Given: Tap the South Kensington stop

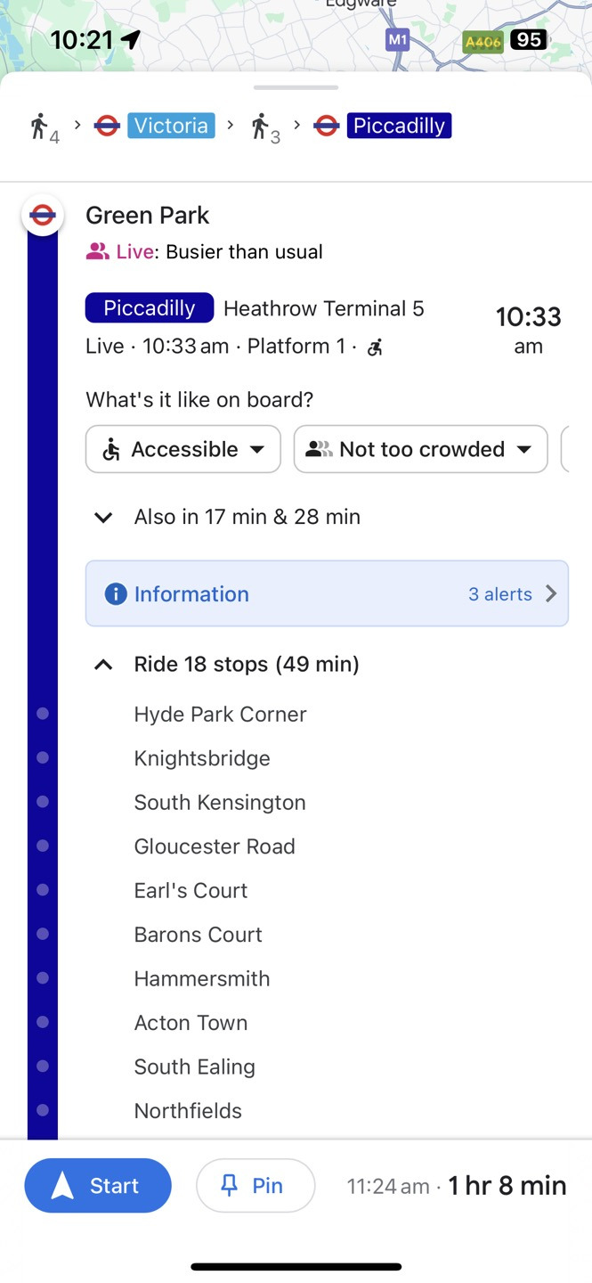Looking at the screenshot, I should pos(220,802).
